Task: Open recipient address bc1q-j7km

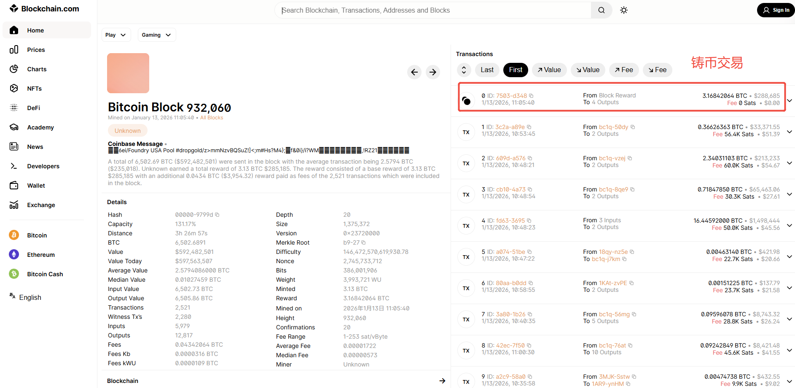Action: pyautogui.click(x=606, y=259)
